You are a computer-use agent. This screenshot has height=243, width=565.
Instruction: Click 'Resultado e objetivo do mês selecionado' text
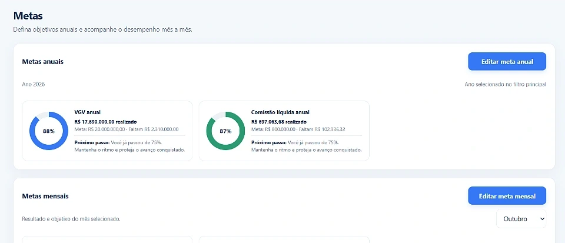tap(71, 219)
